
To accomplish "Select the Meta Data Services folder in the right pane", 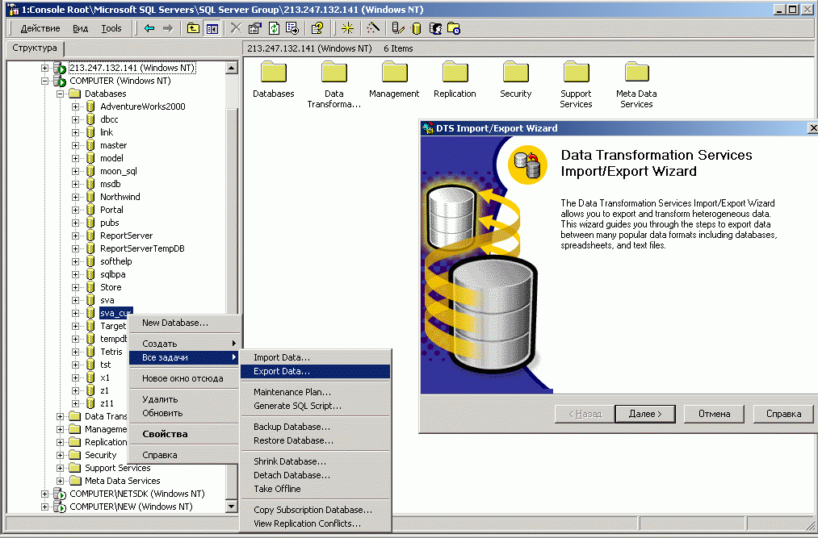I will click(636, 85).
